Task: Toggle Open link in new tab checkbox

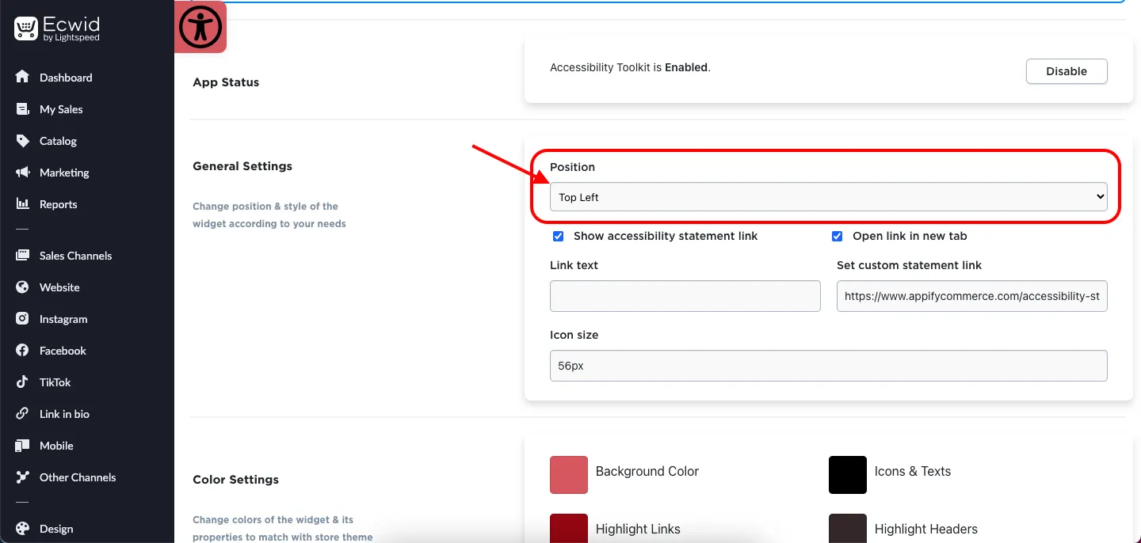Action: [837, 236]
